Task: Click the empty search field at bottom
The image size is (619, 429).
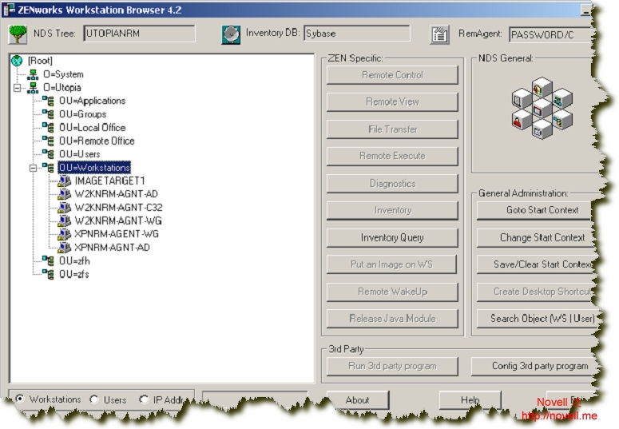Action: pyautogui.click(x=255, y=399)
